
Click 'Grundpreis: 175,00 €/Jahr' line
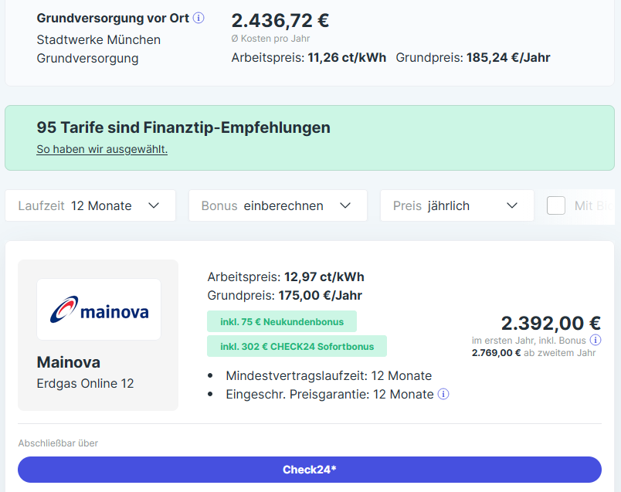285,295
